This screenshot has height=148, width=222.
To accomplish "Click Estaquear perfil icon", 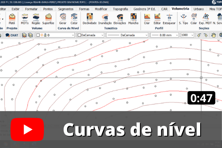I will point(169,19).
